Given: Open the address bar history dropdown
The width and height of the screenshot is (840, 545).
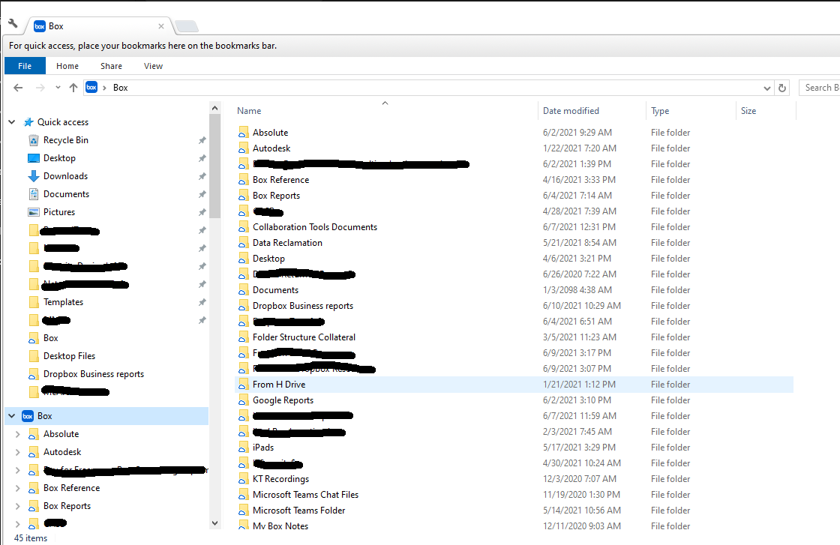Looking at the screenshot, I should pos(766,87).
